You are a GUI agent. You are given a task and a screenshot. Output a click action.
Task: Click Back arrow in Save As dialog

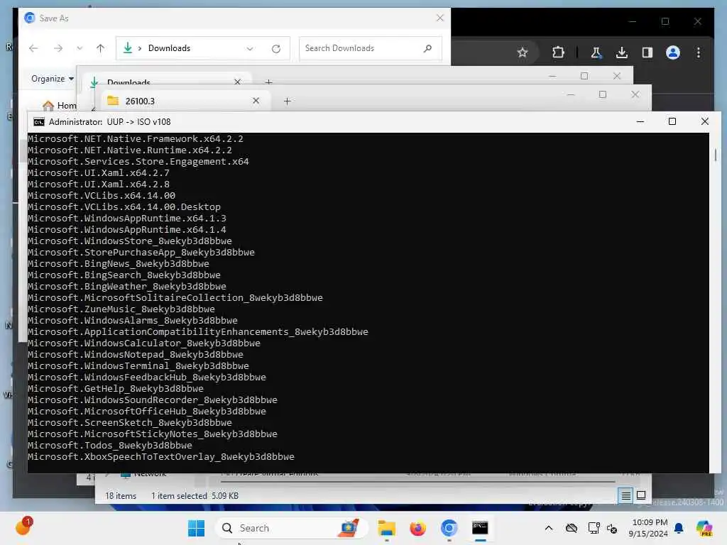[x=33, y=48]
